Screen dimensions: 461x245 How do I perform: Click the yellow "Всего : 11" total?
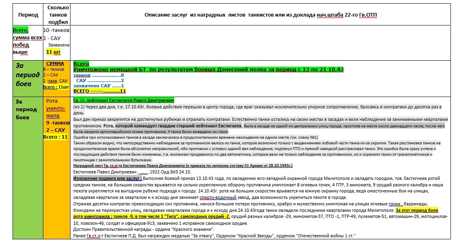55,137
